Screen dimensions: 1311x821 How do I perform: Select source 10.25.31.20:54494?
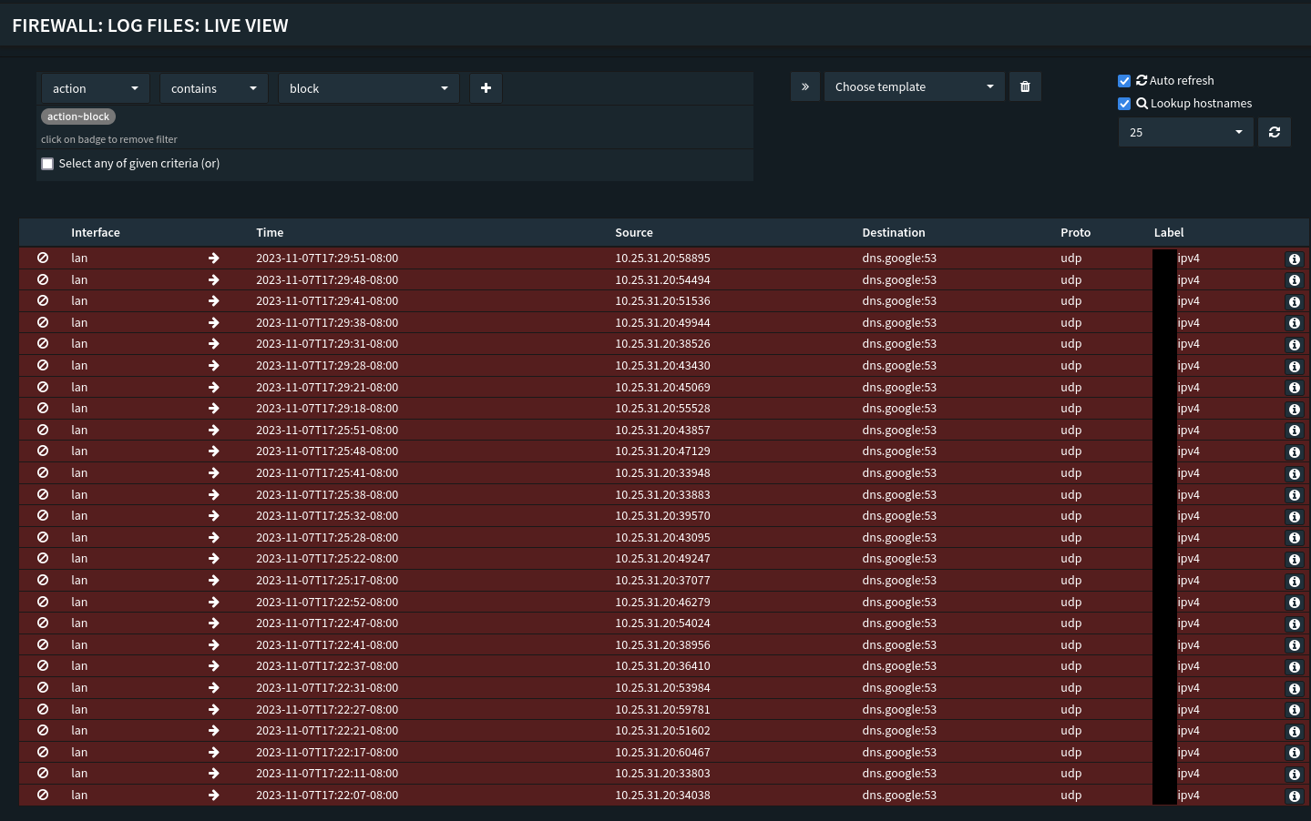click(x=662, y=280)
